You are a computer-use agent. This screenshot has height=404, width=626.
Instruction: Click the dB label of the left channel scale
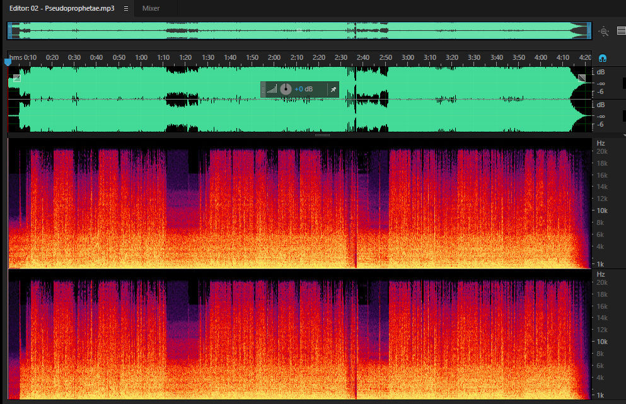click(601, 72)
